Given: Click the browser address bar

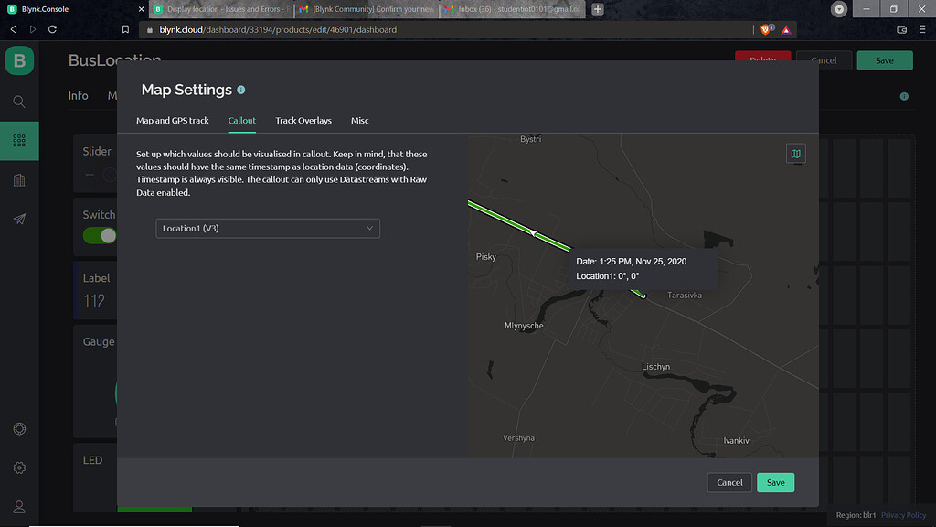Looking at the screenshot, I should [x=366, y=28].
